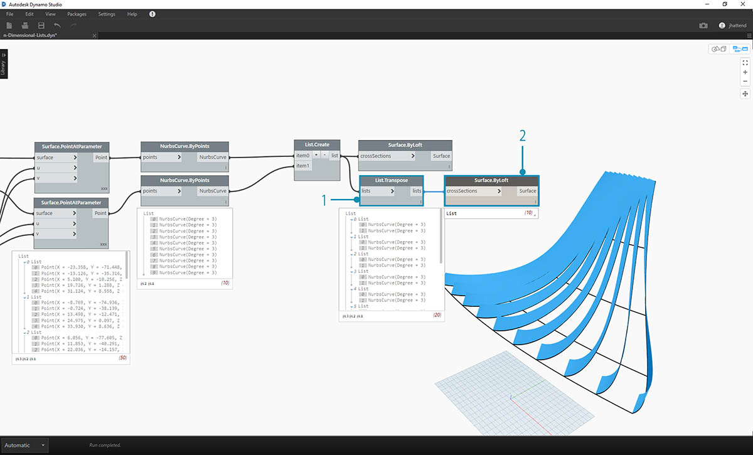
Task: Click the jhattend user account button
Action: click(732, 26)
